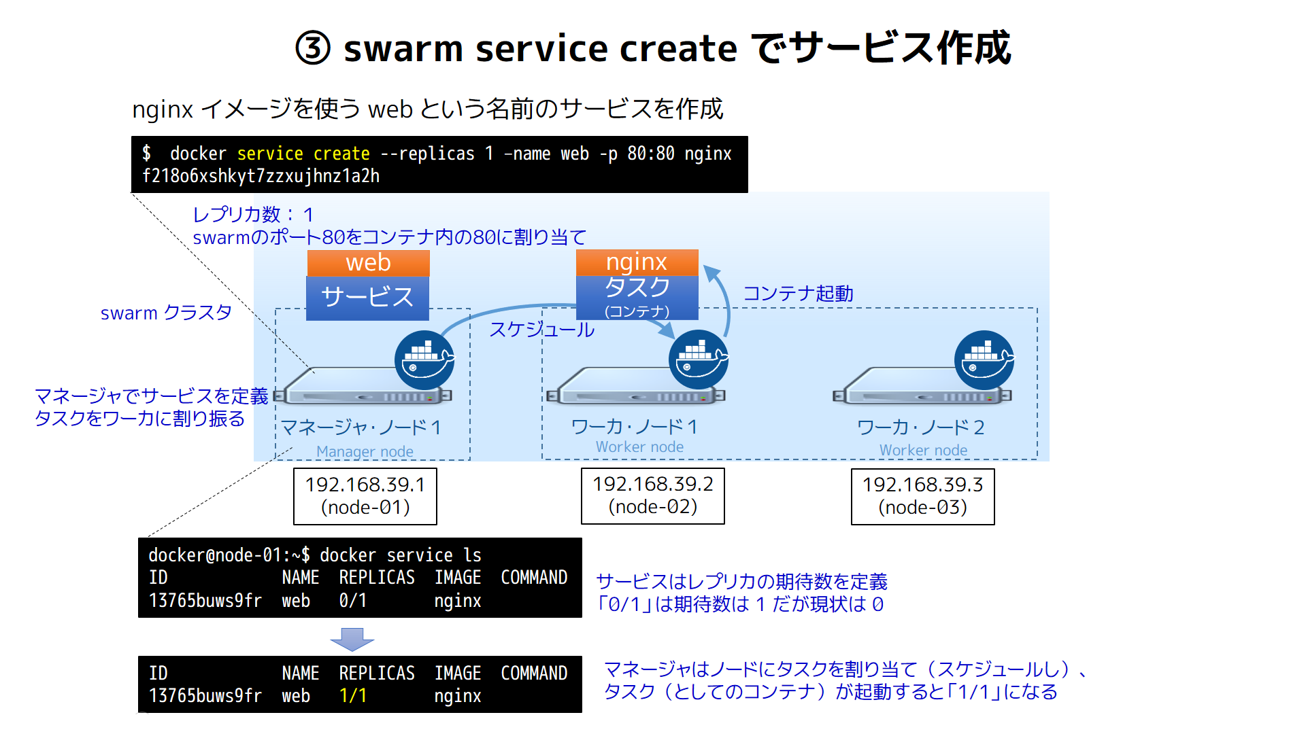Click nginx image value in the 1/1 row
Screen dimensions: 1306x734
tap(458, 697)
